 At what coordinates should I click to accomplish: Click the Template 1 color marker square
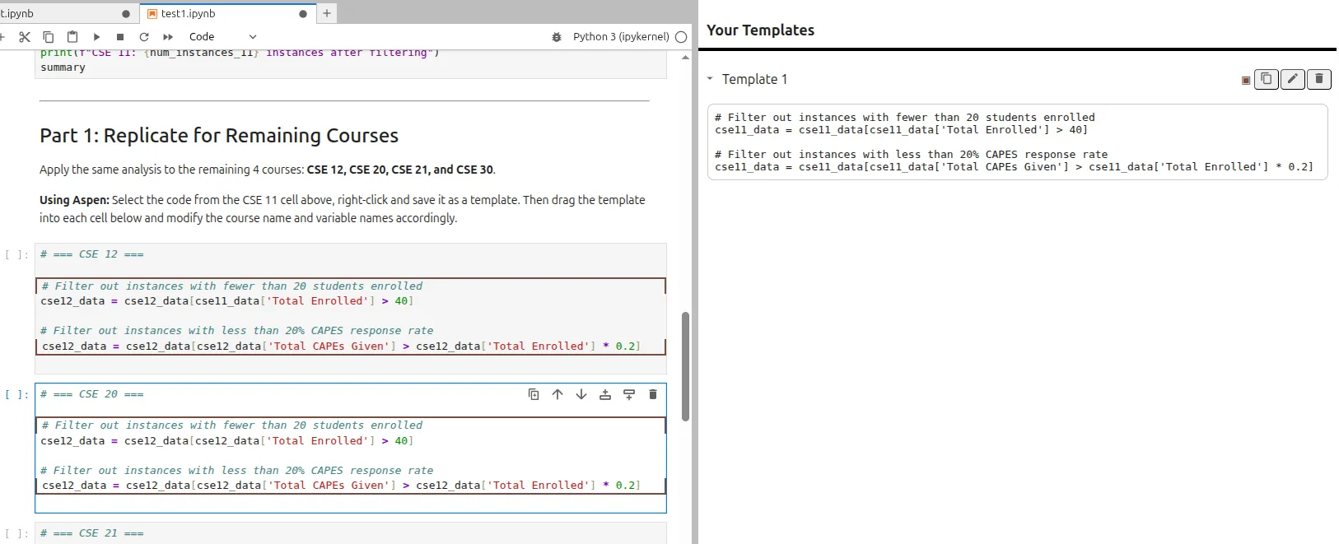(1246, 80)
